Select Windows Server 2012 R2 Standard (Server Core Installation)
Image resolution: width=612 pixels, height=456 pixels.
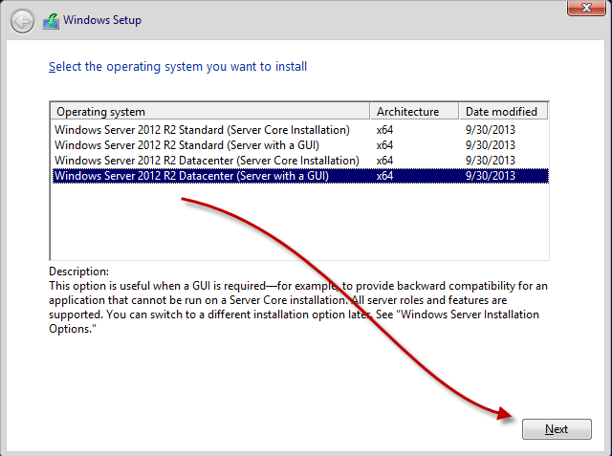(x=300, y=130)
